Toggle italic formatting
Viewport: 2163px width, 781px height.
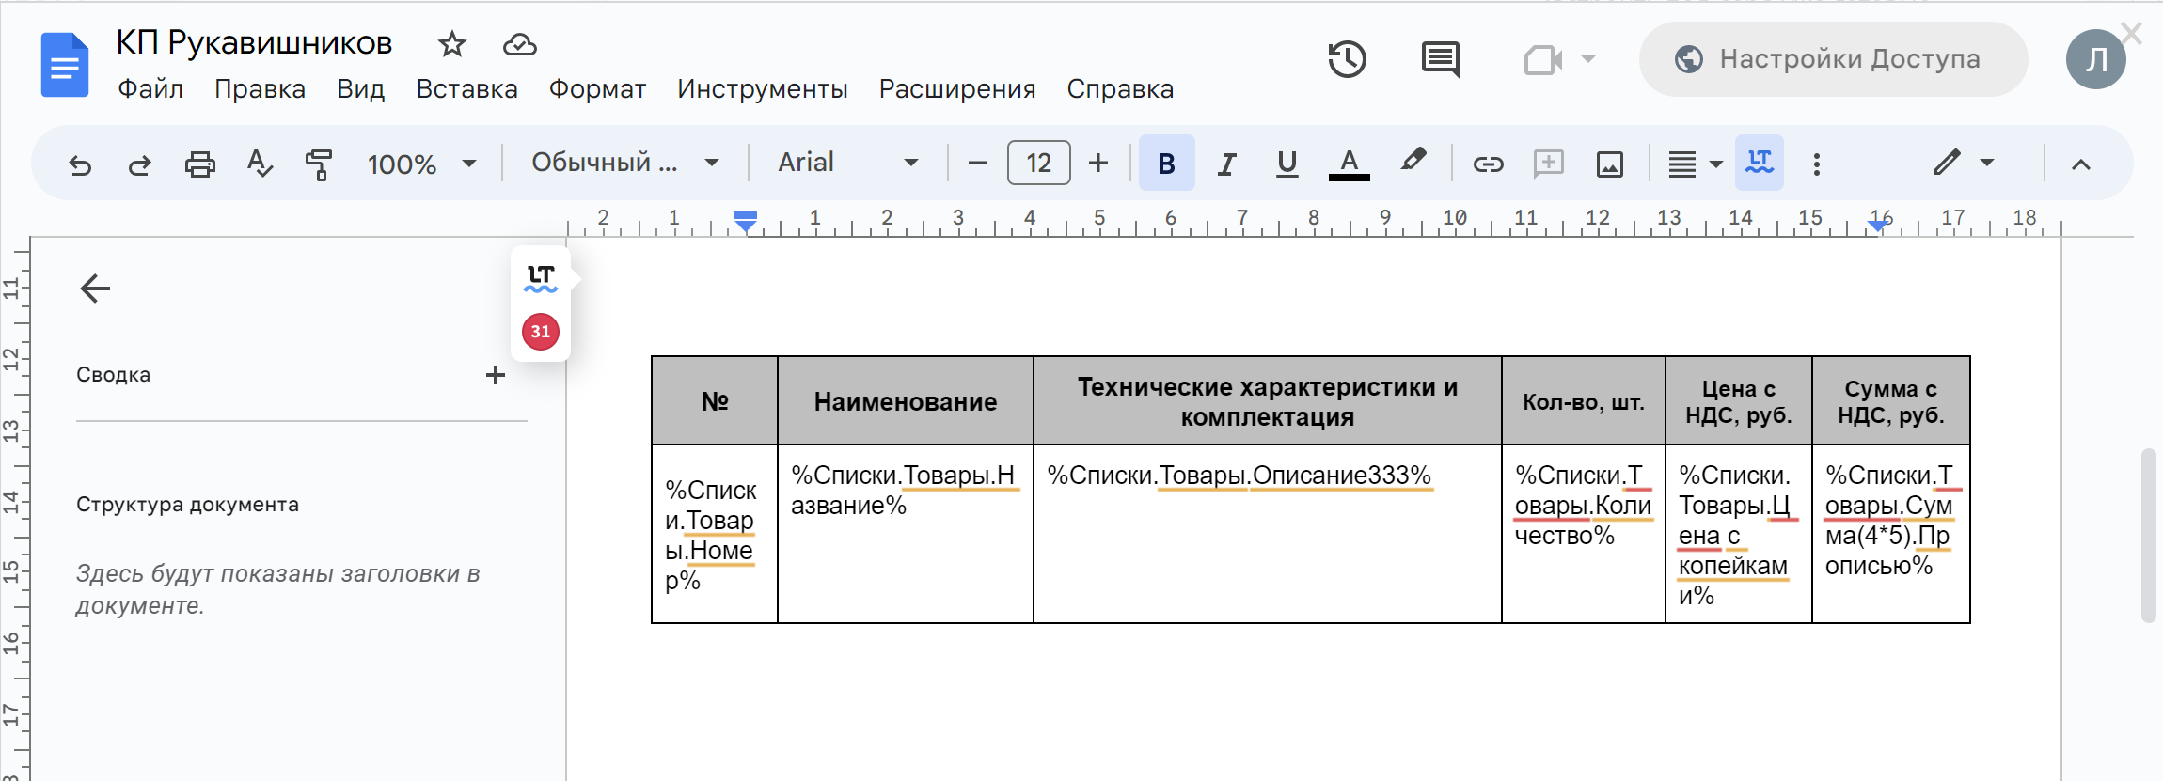pyautogui.click(x=1226, y=164)
